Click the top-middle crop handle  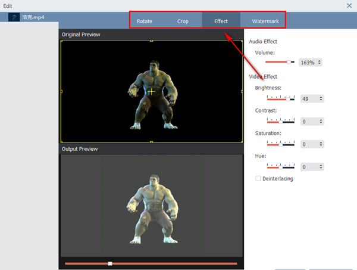(x=151, y=41)
